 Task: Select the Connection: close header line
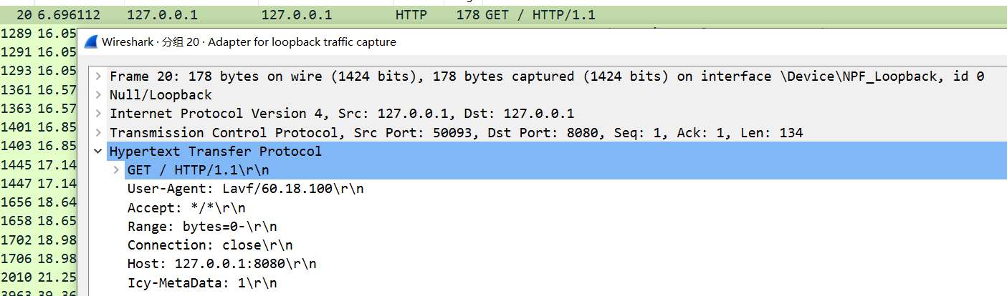tap(210, 245)
